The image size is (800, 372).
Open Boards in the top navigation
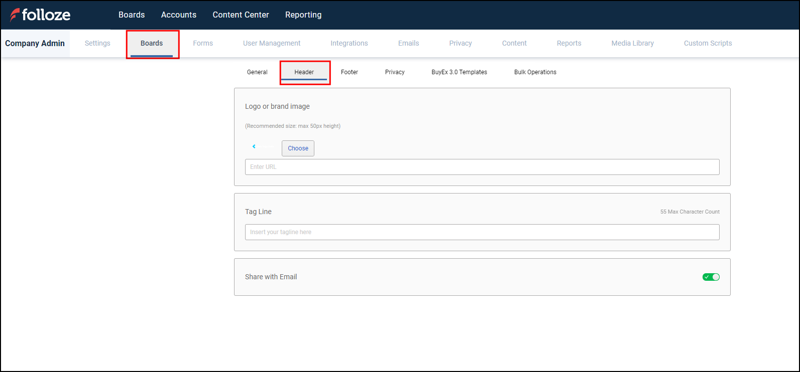(x=132, y=15)
